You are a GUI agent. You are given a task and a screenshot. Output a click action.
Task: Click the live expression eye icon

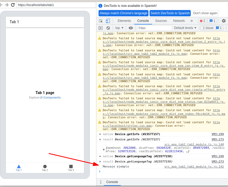131,28
